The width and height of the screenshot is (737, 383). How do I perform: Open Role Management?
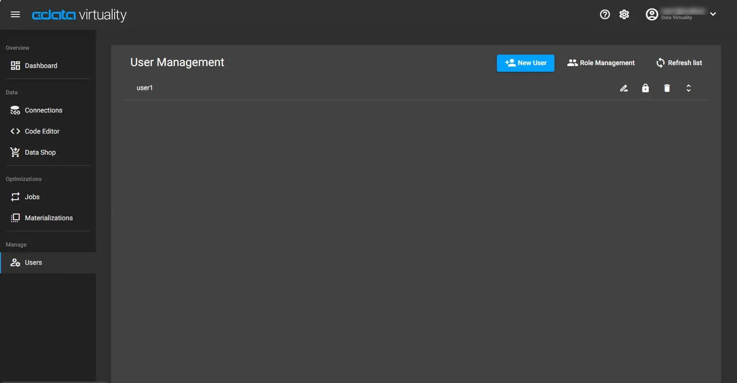click(601, 63)
